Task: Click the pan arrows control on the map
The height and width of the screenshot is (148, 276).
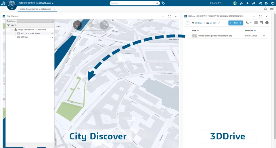Action: (104, 25)
